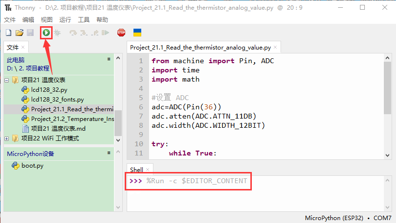Screen dimensions: 396x223
Task: Open the 运行 menu
Action: tap(65, 19)
